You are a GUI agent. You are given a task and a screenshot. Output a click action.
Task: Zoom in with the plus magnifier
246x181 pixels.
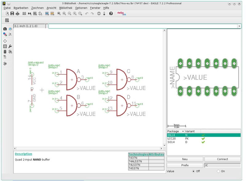[x=64, y=14]
